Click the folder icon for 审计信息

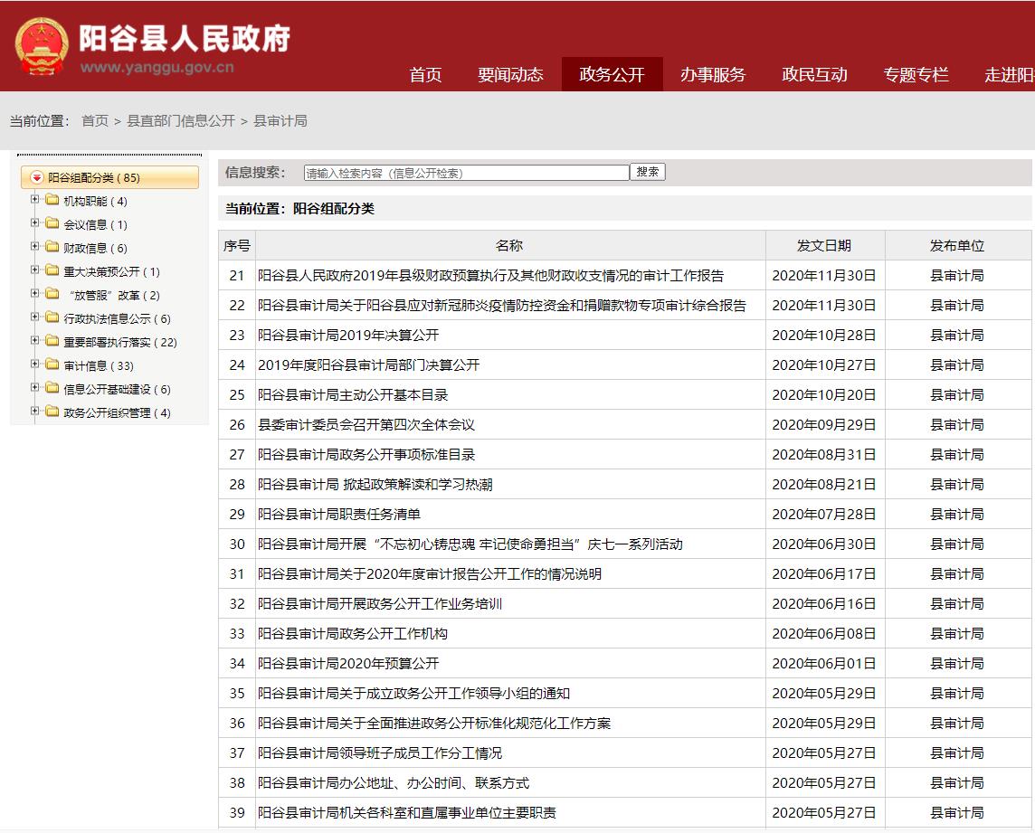(52, 364)
